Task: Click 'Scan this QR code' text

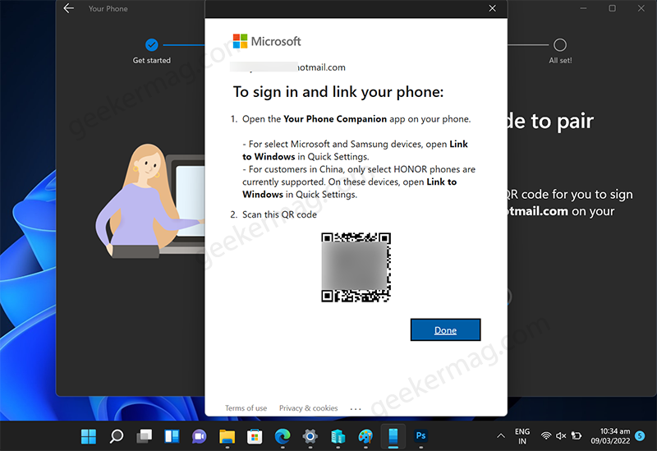Action: coord(279,214)
